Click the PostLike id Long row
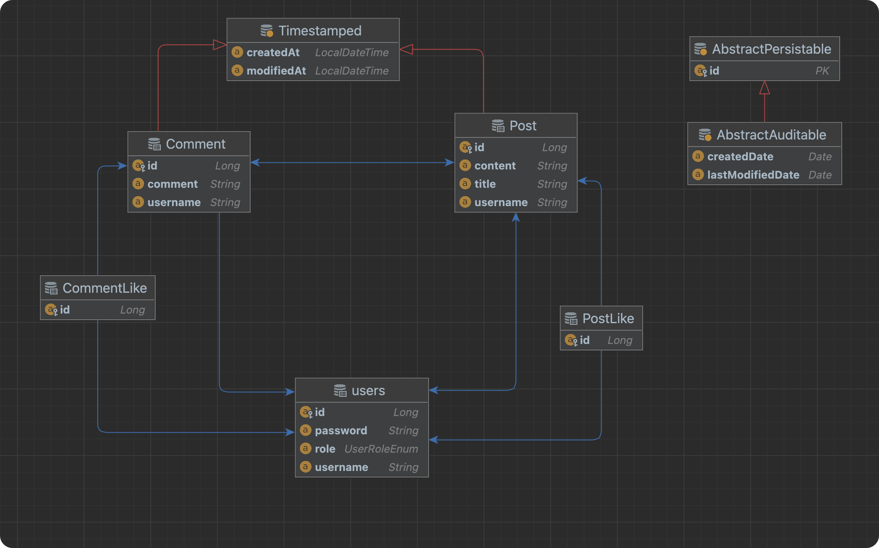The width and height of the screenshot is (879, 548). [601, 340]
